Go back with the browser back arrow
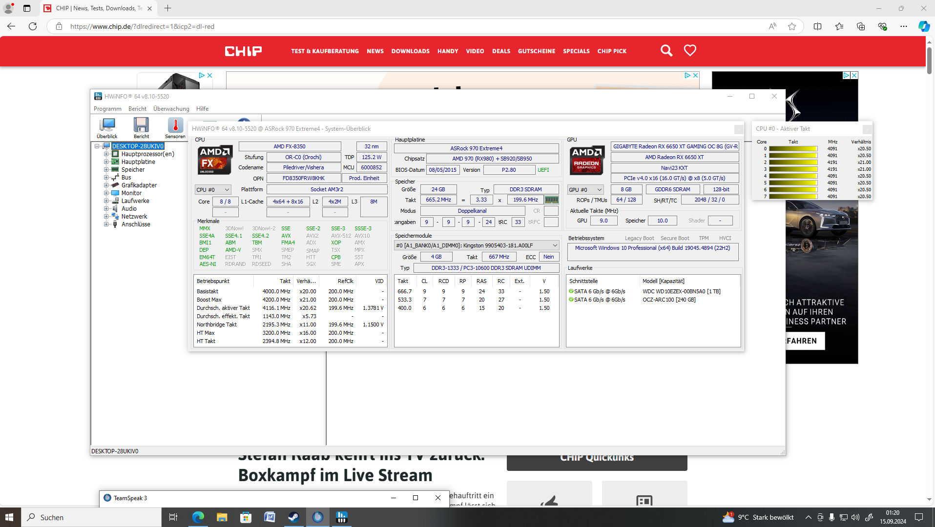 pyautogui.click(x=11, y=26)
